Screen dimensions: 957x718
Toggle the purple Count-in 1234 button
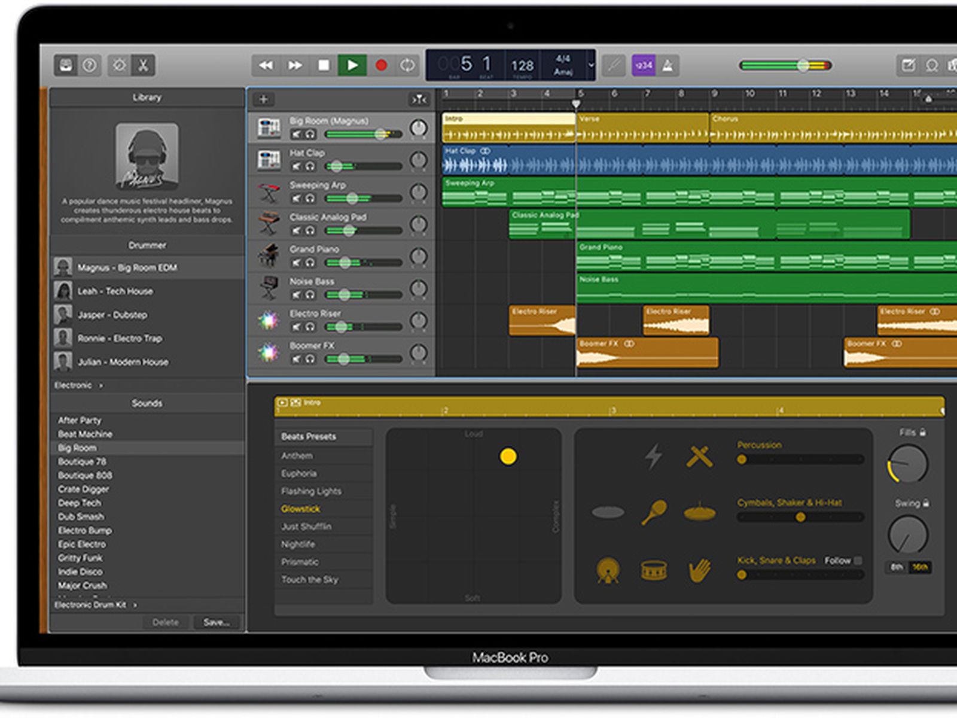644,65
